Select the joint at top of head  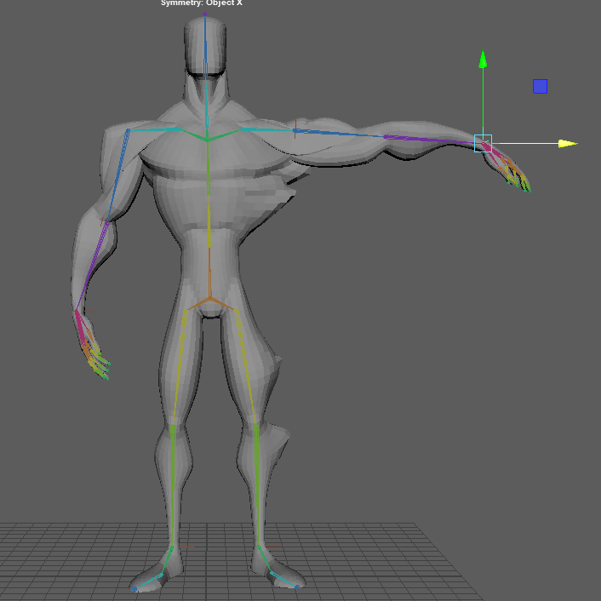[205, 15]
